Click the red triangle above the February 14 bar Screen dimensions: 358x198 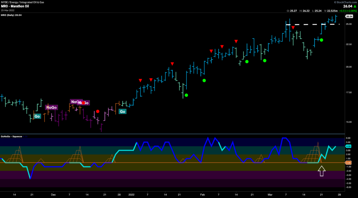pyautogui.click(x=236, y=41)
